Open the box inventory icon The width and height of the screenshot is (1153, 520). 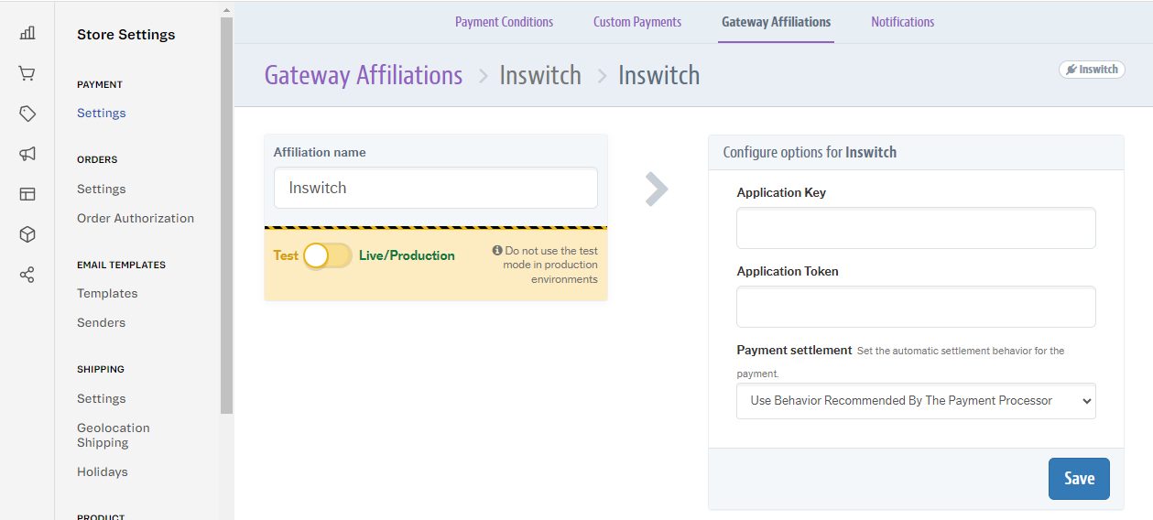point(27,234)
